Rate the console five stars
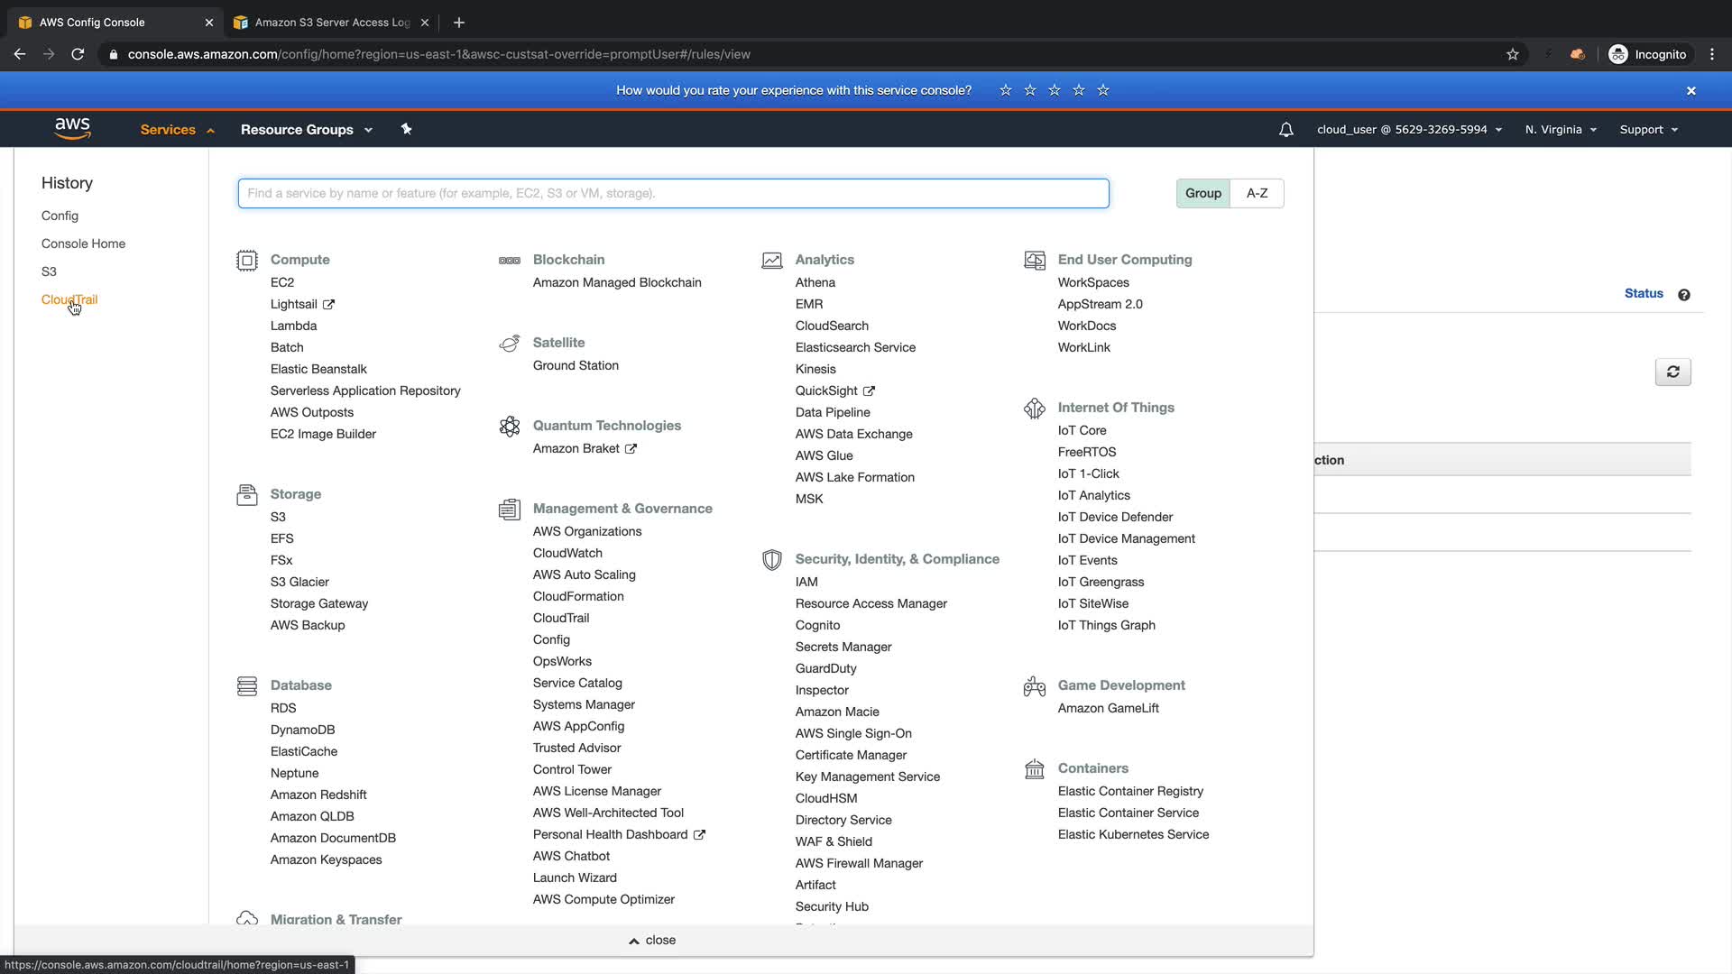 (x=1103, y=90)
